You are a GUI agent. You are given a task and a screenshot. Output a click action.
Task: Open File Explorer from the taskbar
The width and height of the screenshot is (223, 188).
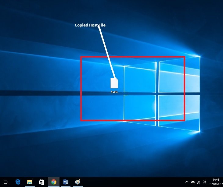click(x=30, y=182)
